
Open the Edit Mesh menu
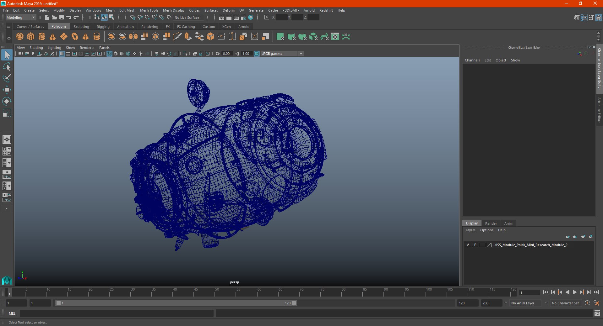tap(127, 10)
